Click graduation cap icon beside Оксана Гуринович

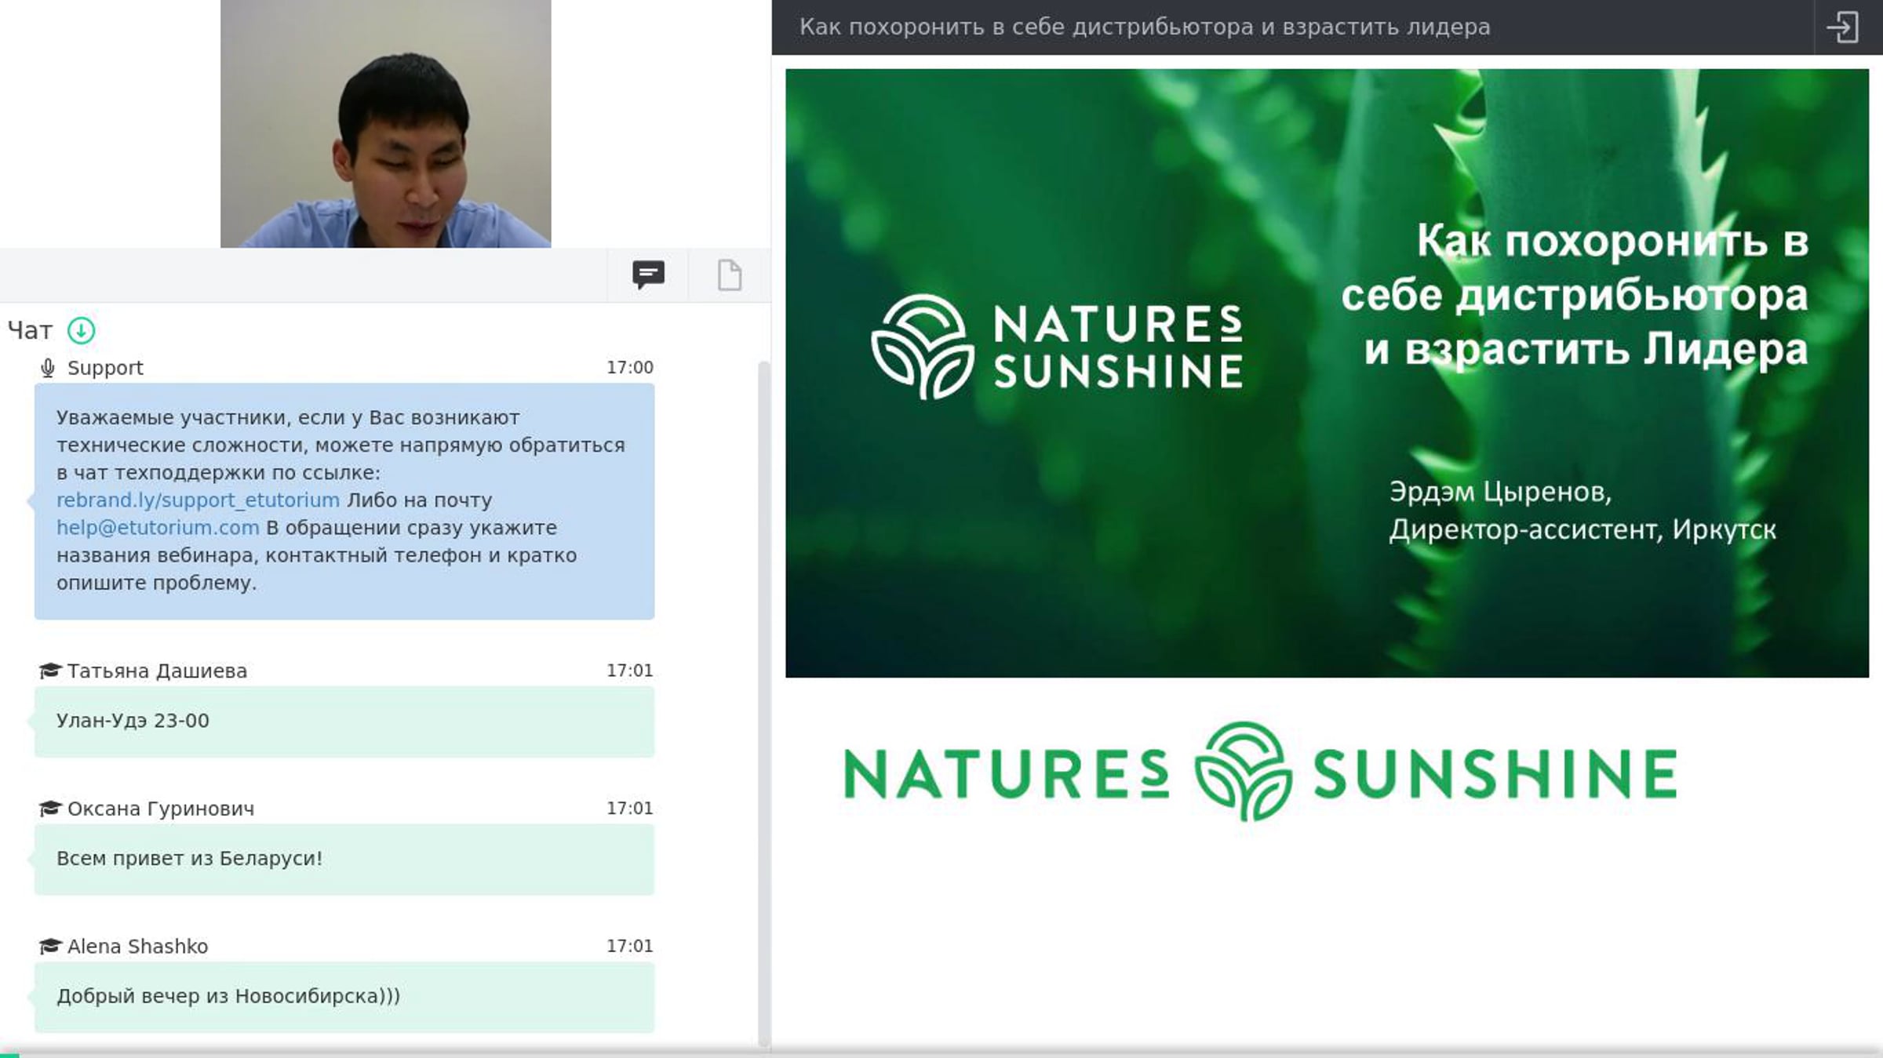50,808
